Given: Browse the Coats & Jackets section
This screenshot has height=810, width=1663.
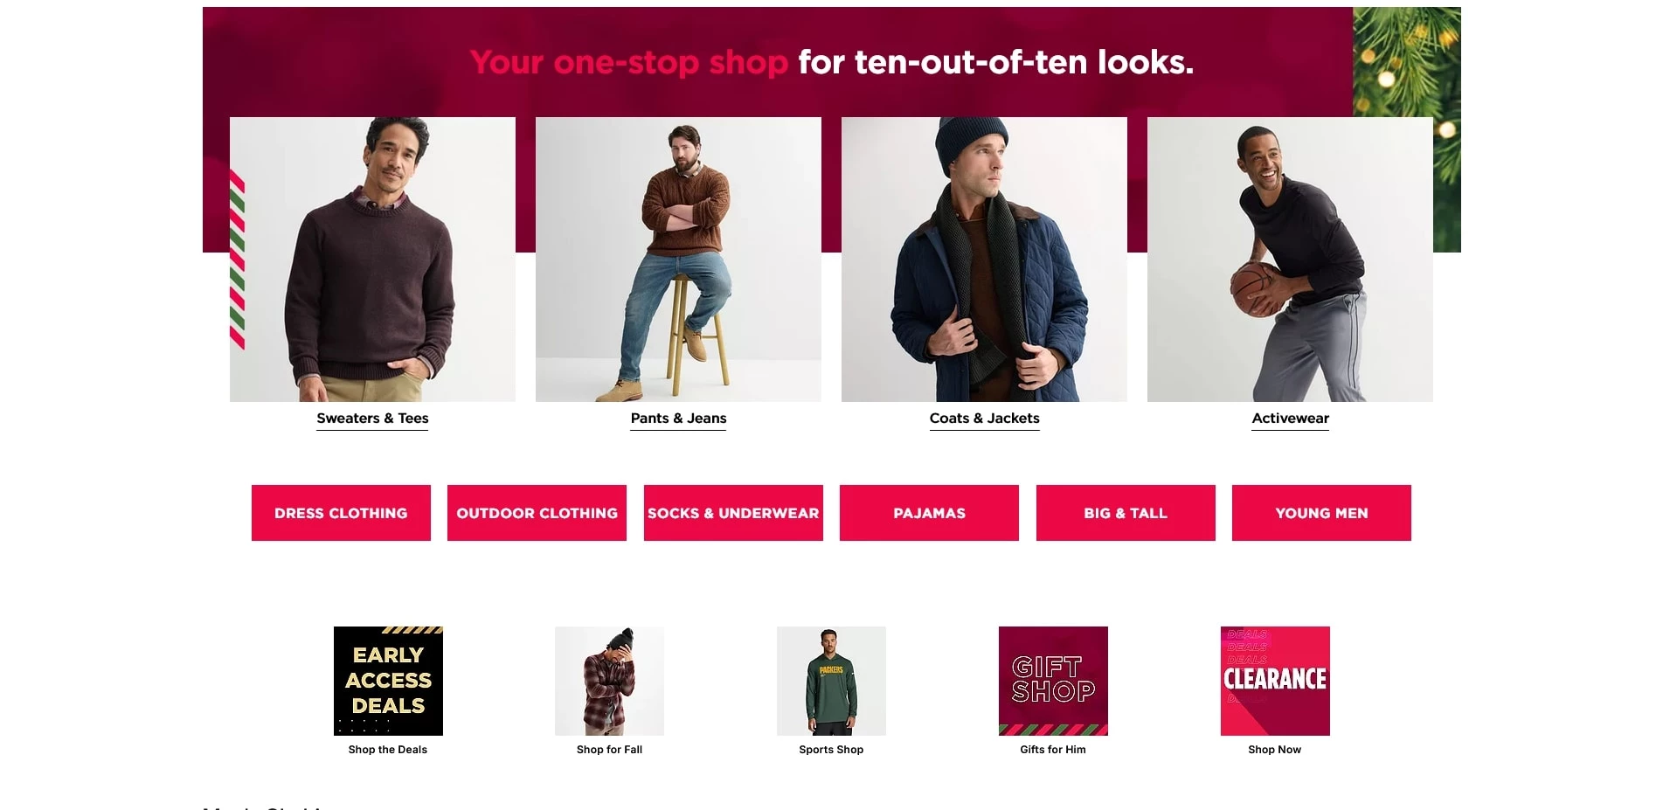Looking at the screenshot, I should [984, 418].
